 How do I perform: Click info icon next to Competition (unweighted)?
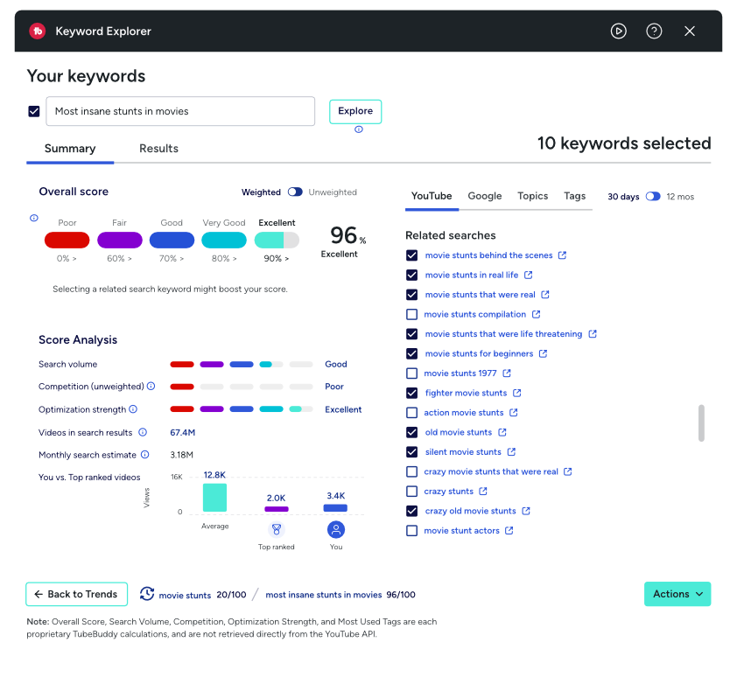(151, 387)
